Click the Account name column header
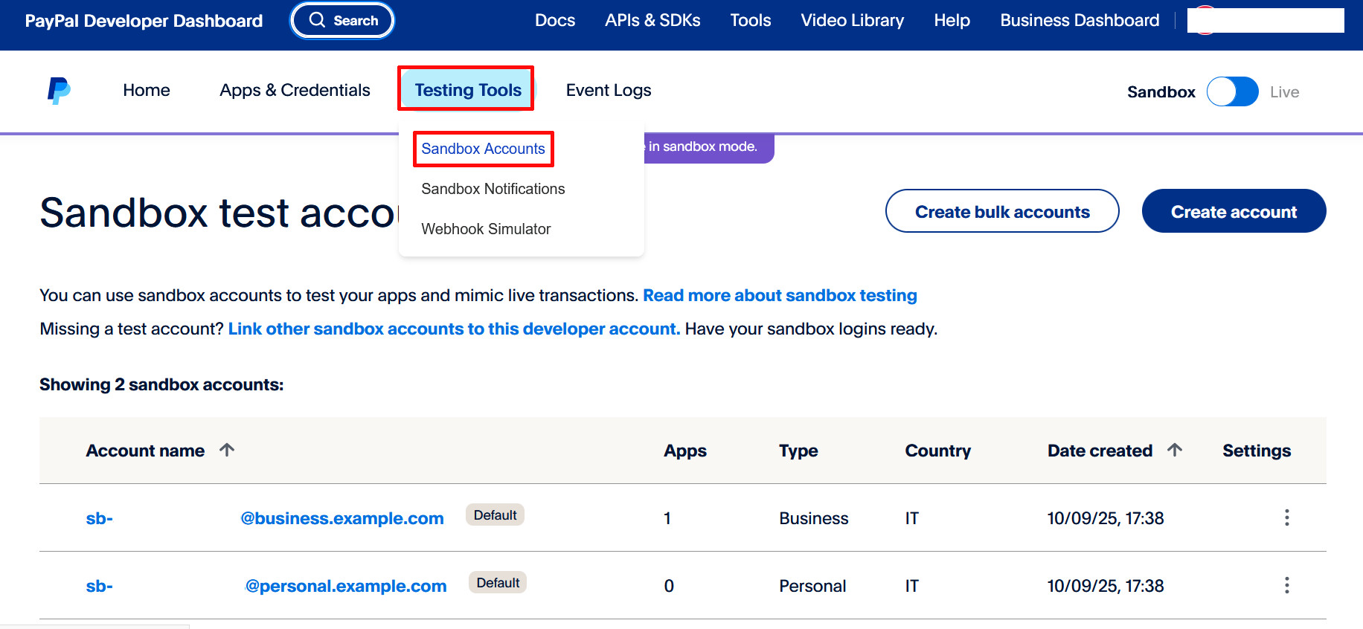 pos(145,451)
